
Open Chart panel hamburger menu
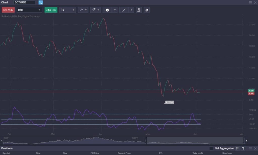[x=250, y=2]
